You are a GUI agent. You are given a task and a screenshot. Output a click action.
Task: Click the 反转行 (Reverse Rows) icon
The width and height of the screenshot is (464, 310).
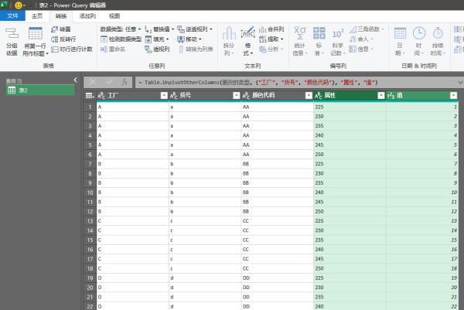(54, 39)
